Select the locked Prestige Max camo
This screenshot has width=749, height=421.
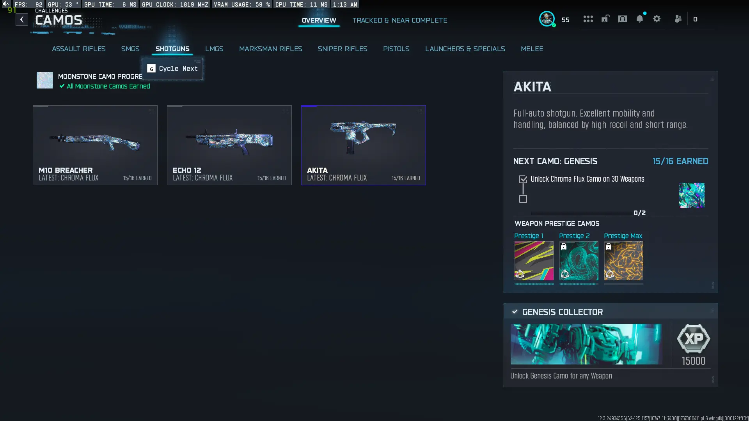tap(623, 261)
